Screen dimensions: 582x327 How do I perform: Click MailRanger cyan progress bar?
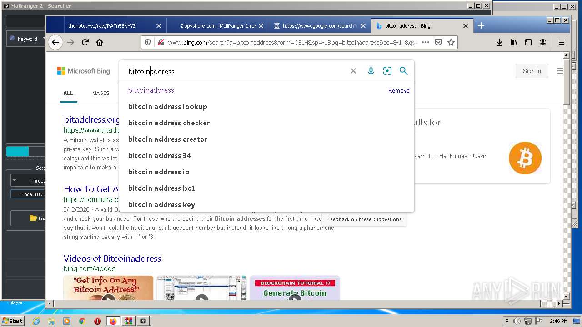(17, 151)
